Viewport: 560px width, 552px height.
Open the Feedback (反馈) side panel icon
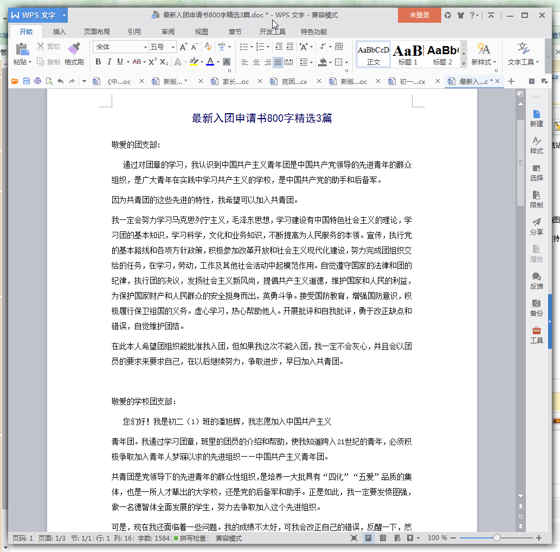537,281
